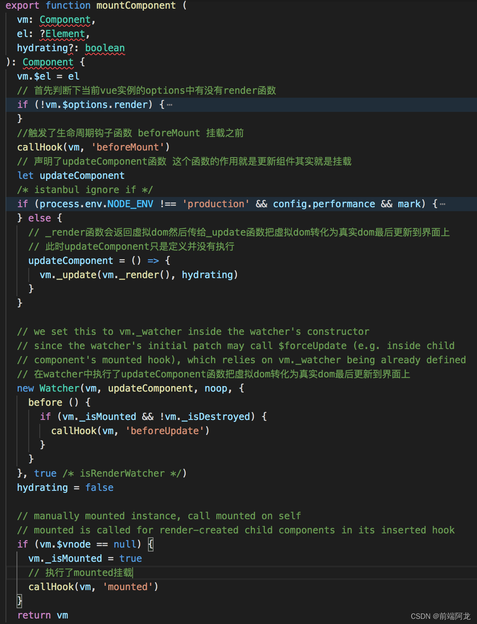Click the 'production' string literal
Image resolution: width=477 pixels, height=624 pixels.
tap(216, 204)
